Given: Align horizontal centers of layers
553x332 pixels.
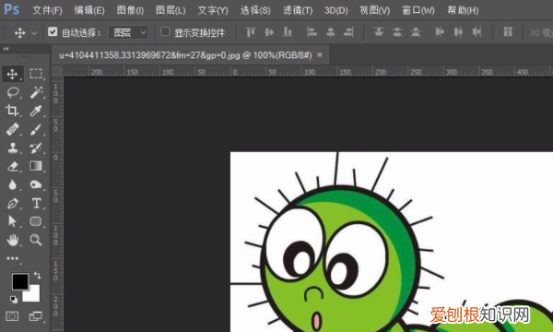Looking at the screenshot, I should pos(331,32).
